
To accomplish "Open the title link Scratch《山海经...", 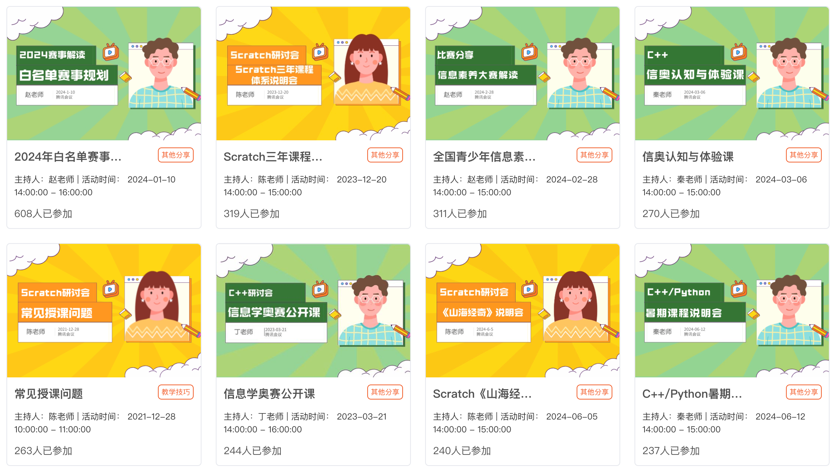I will (482, 394).
